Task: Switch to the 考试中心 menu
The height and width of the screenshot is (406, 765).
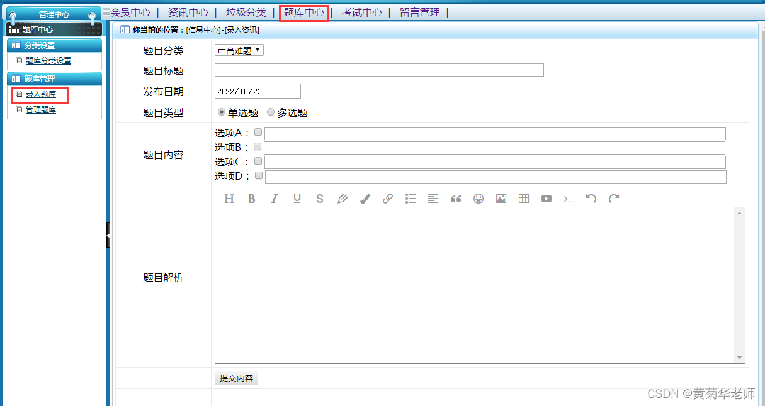Action: (x=361, y=11)
